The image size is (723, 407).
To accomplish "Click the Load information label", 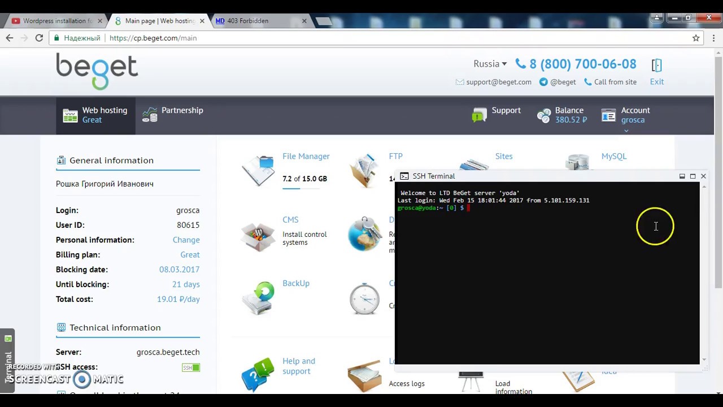I will coord(513,387).
